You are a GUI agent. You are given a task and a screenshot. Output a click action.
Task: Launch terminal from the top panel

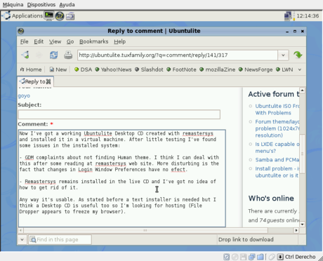tap(49, 16)
